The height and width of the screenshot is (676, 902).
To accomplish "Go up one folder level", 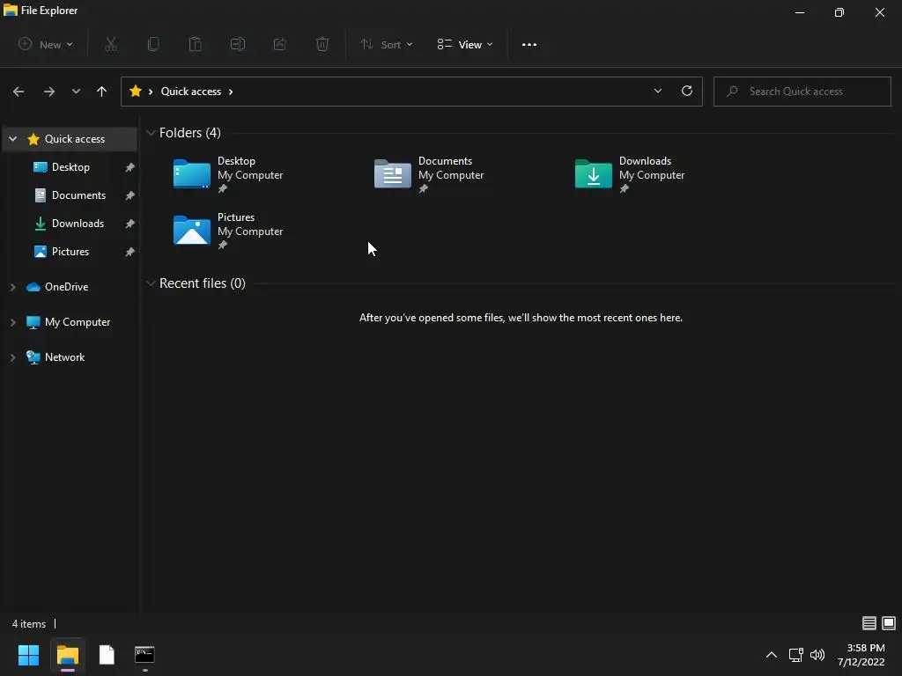I will (x=102, y=92).
